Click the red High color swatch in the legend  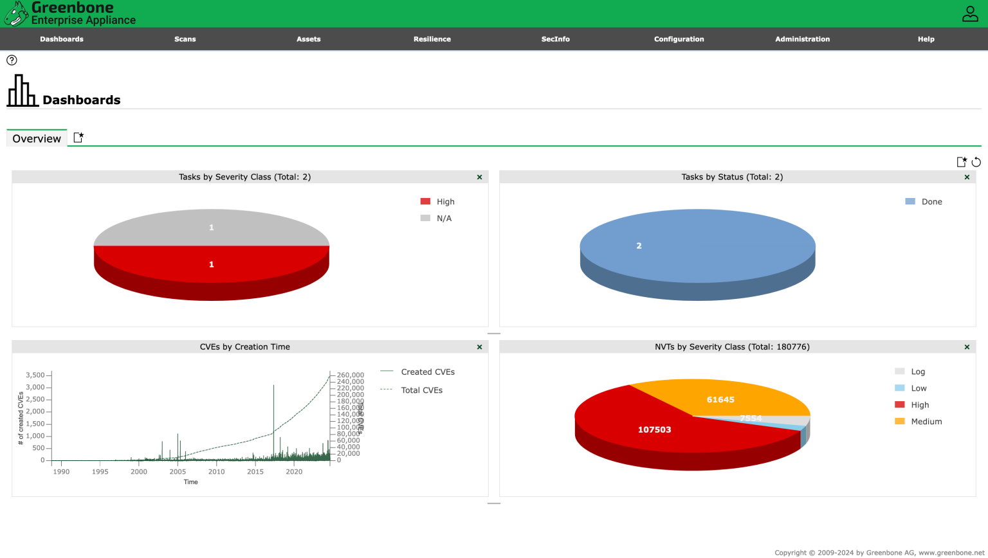(425, 201)
